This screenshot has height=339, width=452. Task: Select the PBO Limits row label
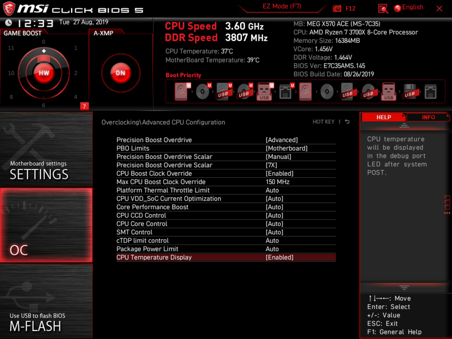tap(133, 148)
